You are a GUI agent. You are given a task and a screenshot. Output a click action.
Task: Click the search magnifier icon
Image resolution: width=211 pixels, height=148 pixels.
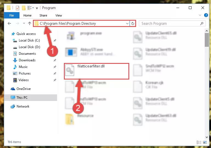click(x=202, y=23)
